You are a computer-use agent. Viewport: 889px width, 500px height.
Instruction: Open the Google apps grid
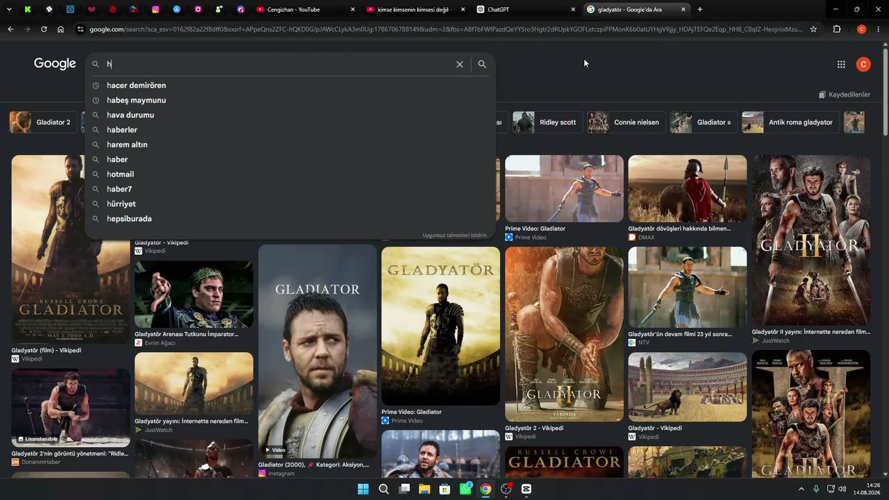(x=841, y=65)
